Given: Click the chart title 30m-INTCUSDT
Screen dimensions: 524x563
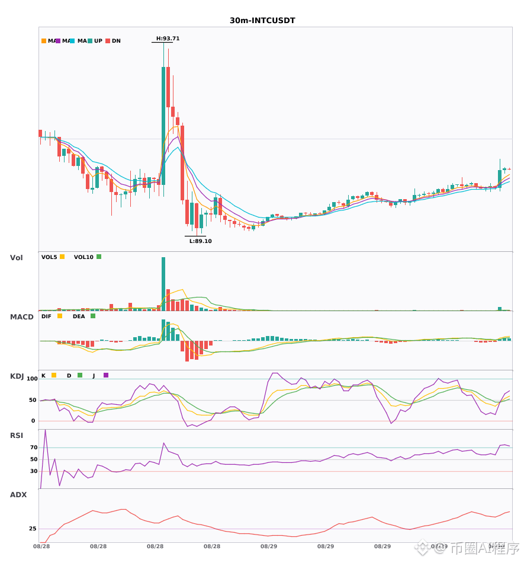Looking at the screenshot, I should pos(262,21).
